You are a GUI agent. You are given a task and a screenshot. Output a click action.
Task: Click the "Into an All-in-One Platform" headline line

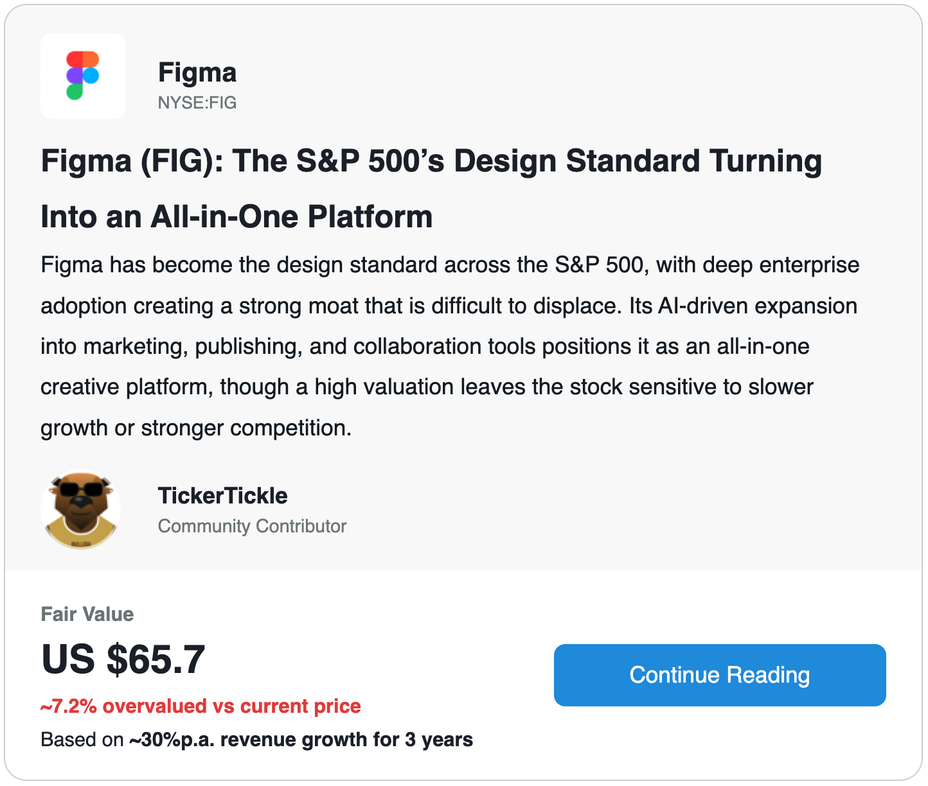point(236,217)
